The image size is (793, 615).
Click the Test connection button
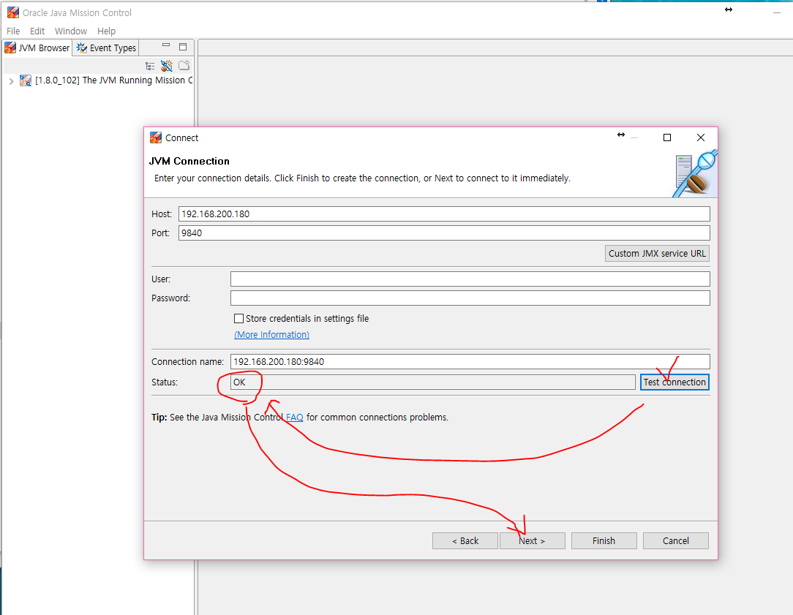pos(674,382)
